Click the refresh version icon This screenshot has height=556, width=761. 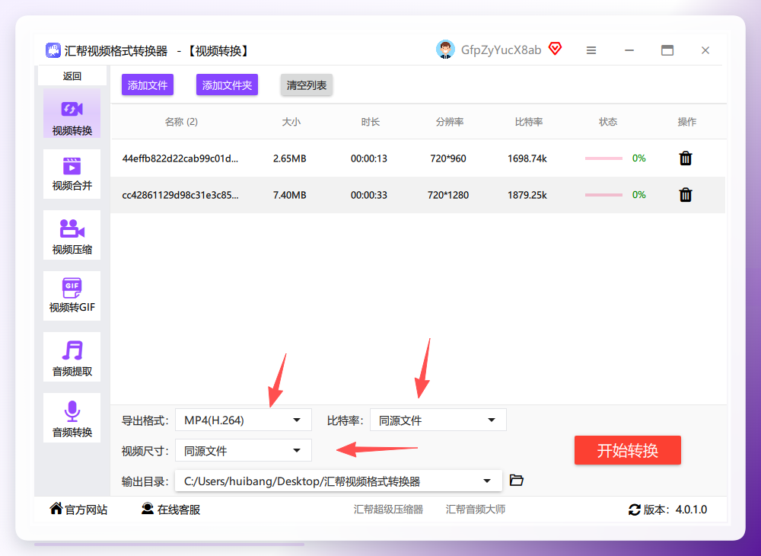(x=635, y=510)
